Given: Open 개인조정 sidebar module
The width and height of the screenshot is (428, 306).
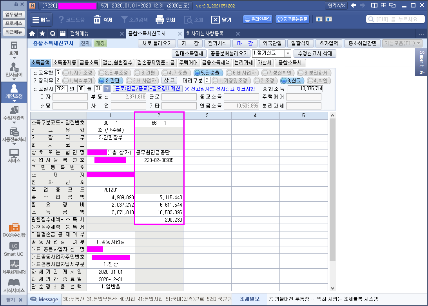Looking at the screenshot, I should (14, 91).
